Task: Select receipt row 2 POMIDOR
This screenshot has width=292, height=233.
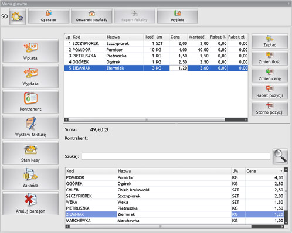Action: click(156, 50)
